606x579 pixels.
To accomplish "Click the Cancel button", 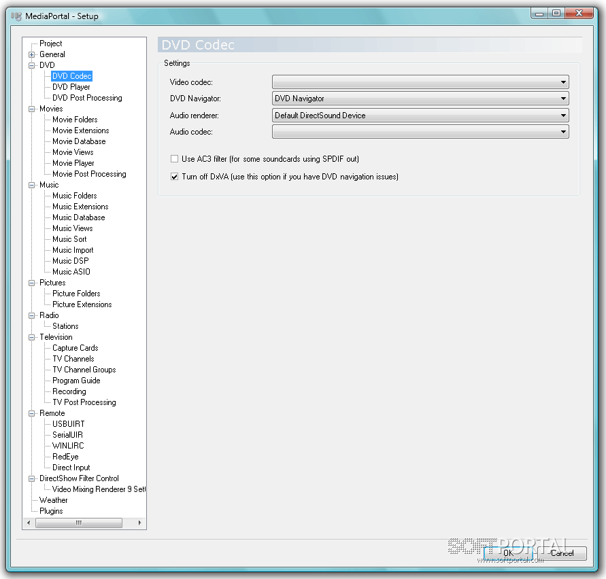I will pyautogui.click(x=562, y=553).
